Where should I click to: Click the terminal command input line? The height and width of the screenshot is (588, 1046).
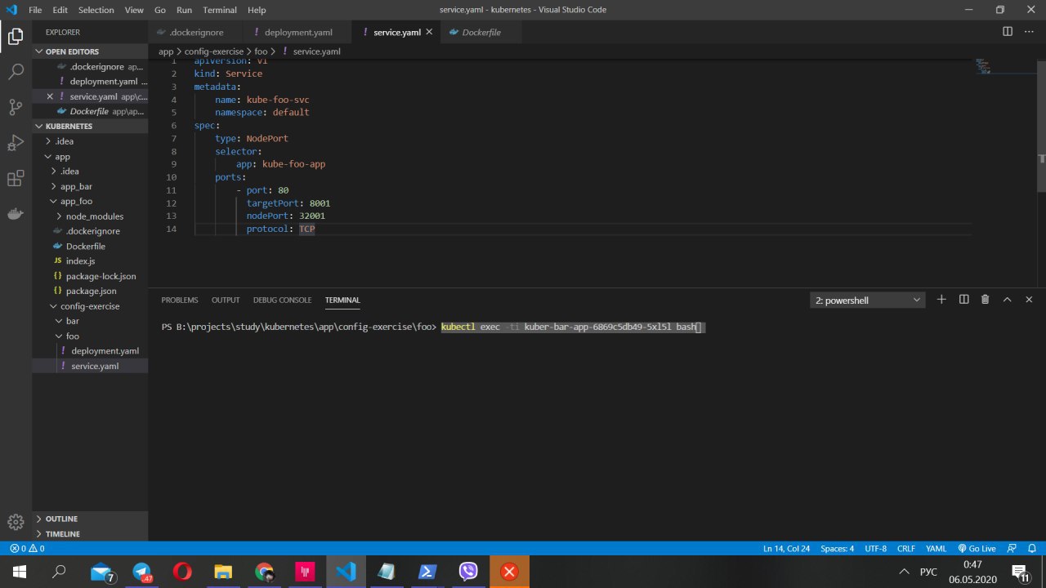[x=572, y=327]
